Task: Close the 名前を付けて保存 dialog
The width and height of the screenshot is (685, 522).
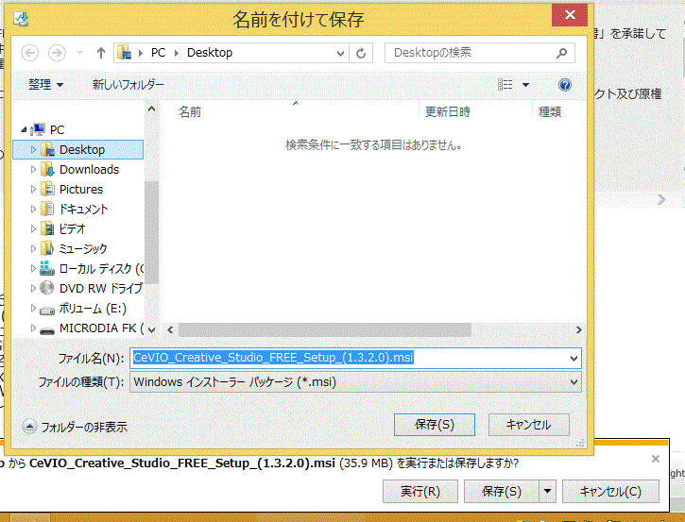Action: [570, 15]
